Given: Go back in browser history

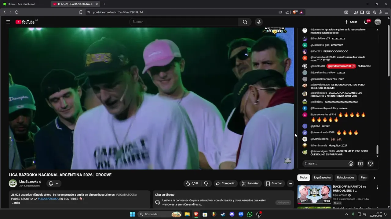Looking at the screenshot, I should [x=4, y=12].
